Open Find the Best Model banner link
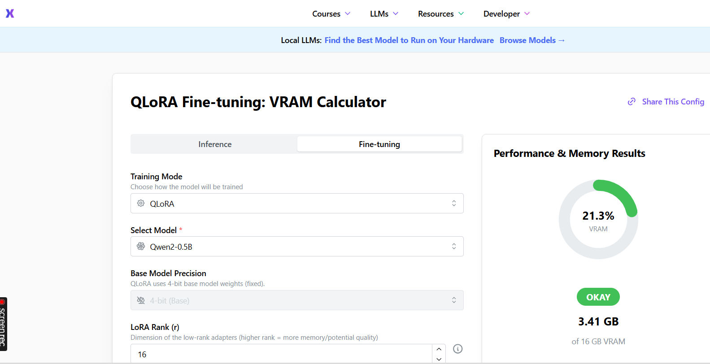Image resolution: width=710 pixels, height=364 pixels. coord(409,40)
